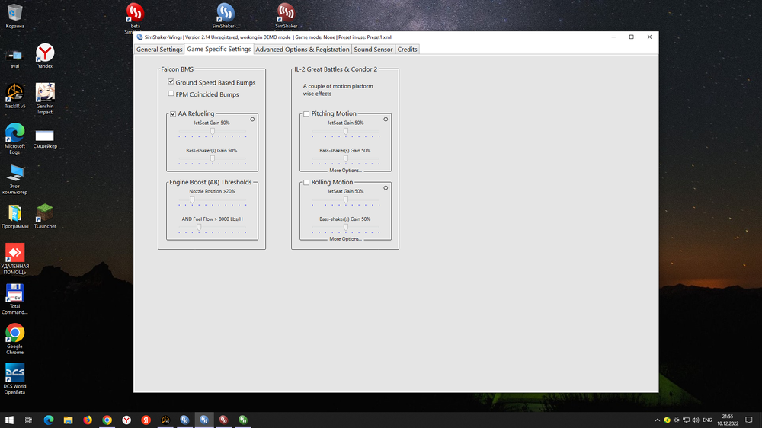Enable the Pitching Motion checkbox

point(306,113)
